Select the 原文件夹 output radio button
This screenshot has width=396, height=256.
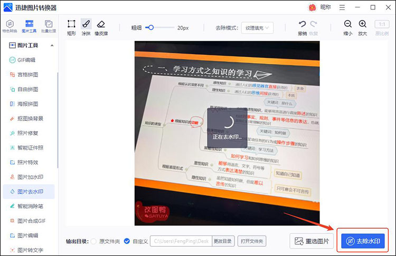(93, 241)
